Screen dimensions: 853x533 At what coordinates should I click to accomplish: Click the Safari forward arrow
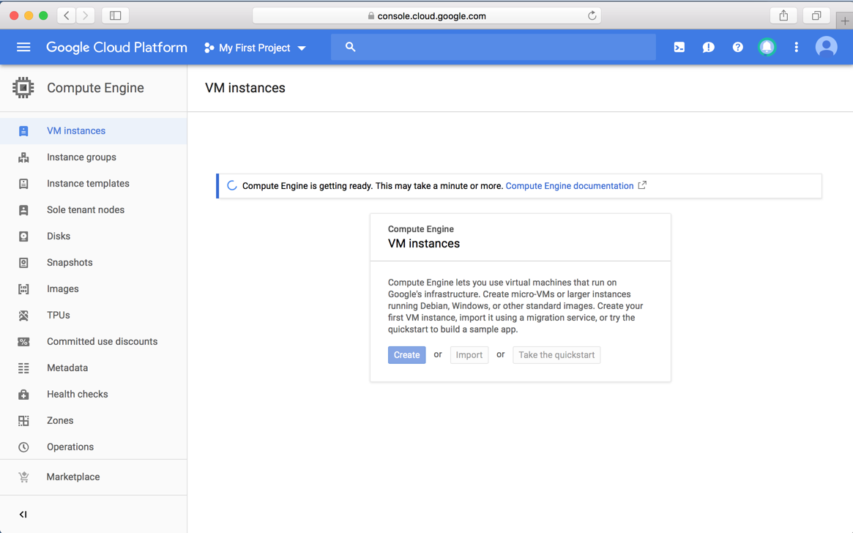tap(86, 16)
